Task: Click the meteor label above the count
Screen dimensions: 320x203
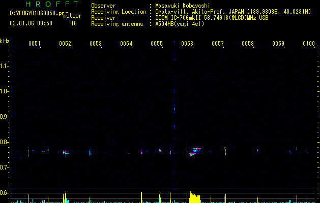Action: pyautogui.click(x=72, y=16)
